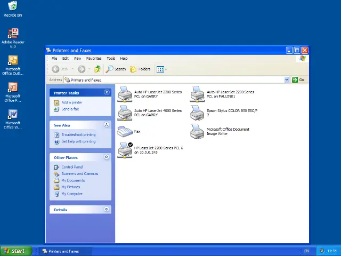The width and height of the screenshot is (341, 256).
Task: Select Auto HP LaserJet 4000 on GARRY printer icon
Action: click(125, 113)
